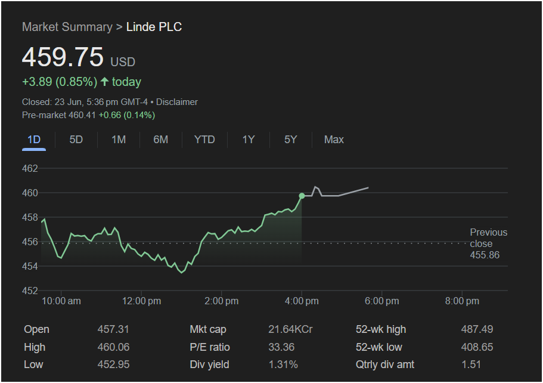Click the 459.75 current price
Viewport: 543px width, 383px height.
pos(63,57)
